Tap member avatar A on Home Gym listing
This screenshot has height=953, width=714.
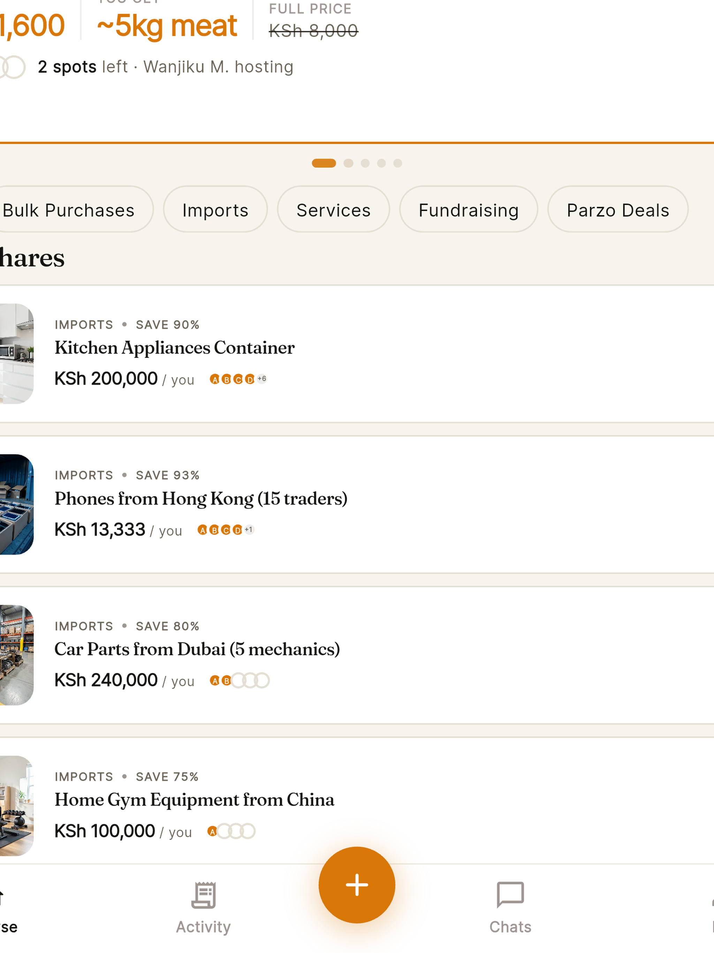pos(212,832)
